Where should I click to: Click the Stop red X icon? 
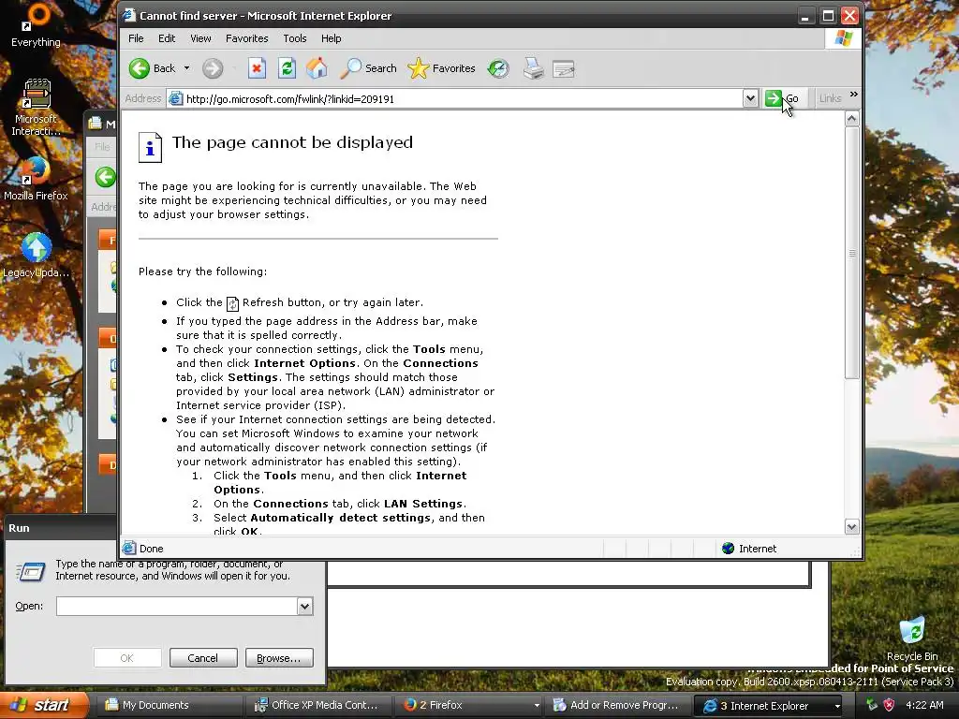pyautogui.click(x=257, y=68)
